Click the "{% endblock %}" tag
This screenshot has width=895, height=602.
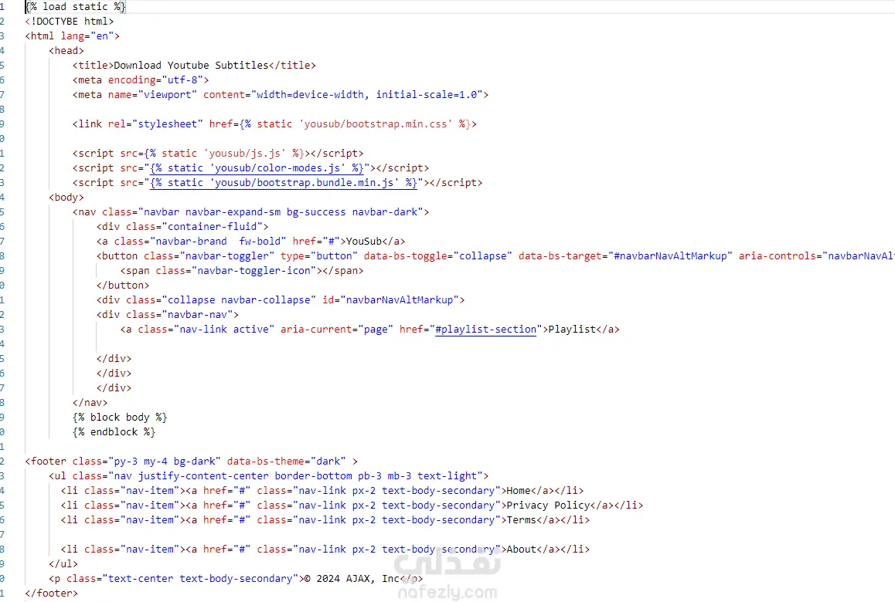pyautogui.click(x=114, y=432)
